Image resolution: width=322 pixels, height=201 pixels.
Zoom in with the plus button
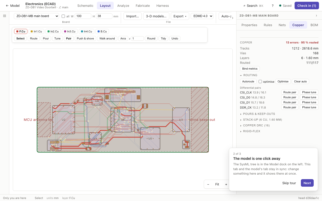coord(226,184)
